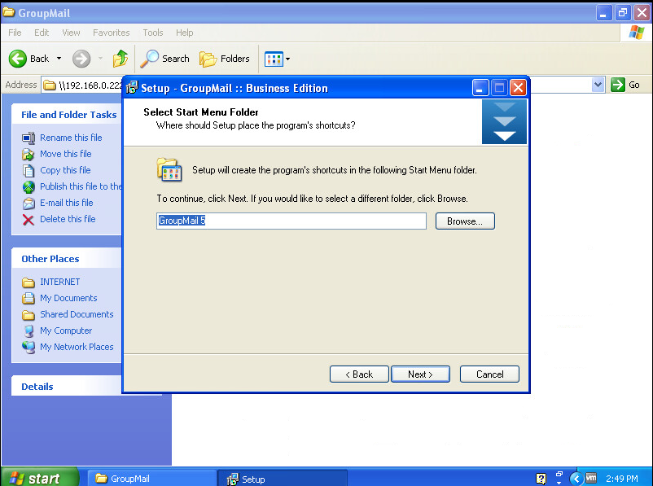Expand the Address bar dropdown arrow
The image size is (653, 486).
click(598, 85)
